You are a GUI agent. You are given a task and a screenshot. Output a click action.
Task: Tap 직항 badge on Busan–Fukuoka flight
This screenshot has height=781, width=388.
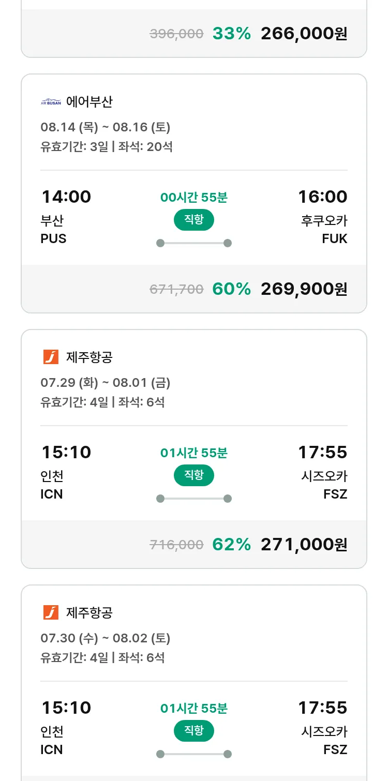tap(193, 220)
